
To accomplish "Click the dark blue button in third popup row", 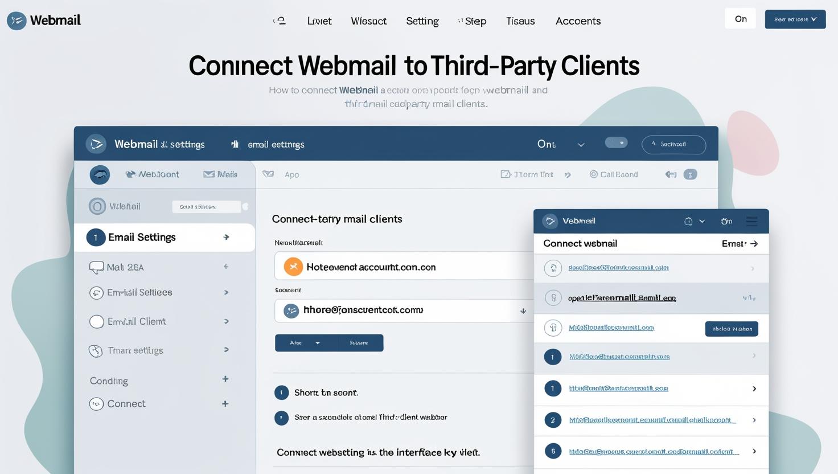I will pyautogui.click(x=732, y=329).
